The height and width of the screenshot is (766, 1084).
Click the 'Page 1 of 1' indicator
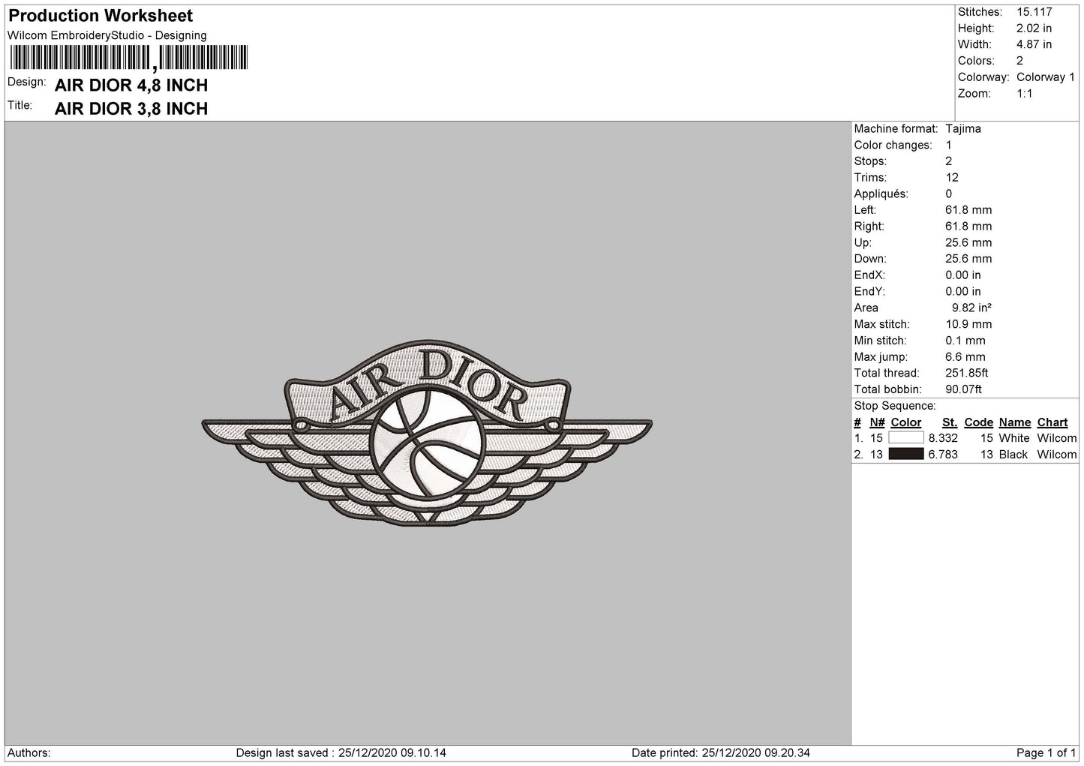tap(1046, 753)
